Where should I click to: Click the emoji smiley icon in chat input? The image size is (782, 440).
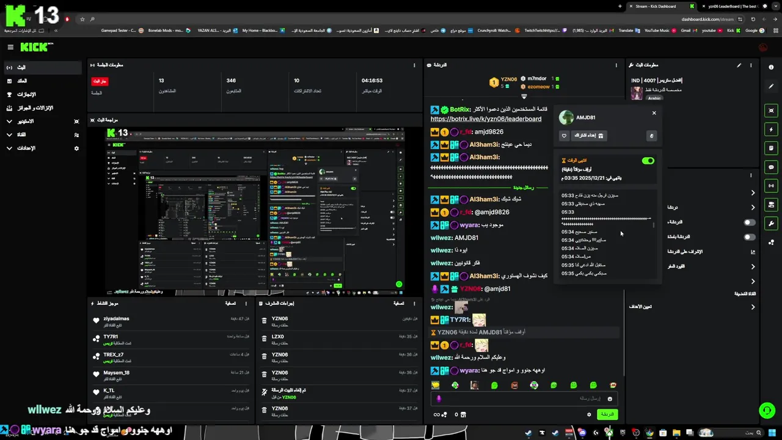pyautogui.click(x=610, y=398)
